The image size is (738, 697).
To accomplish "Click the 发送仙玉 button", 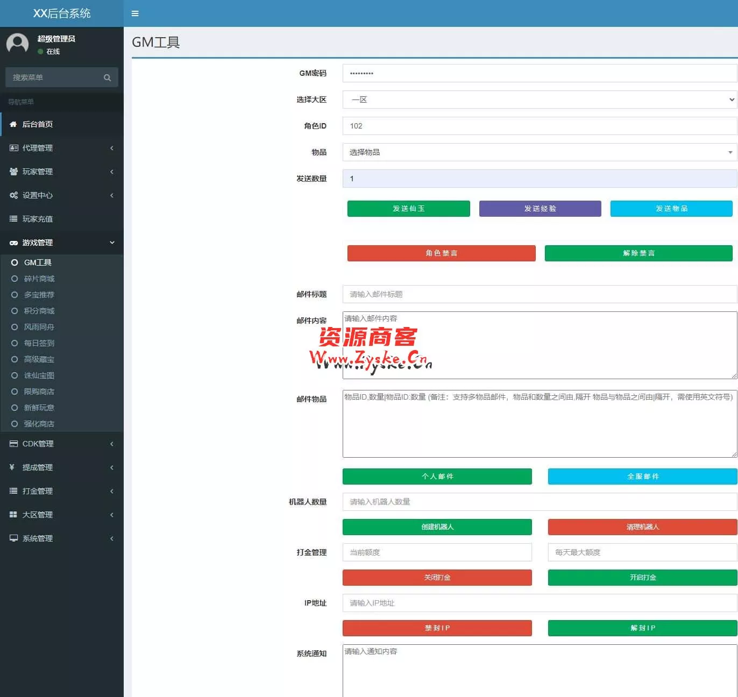I will [x=409, y=209].
